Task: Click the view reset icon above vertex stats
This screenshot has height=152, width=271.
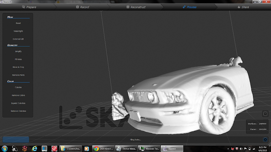Action: tap(265, 114)
